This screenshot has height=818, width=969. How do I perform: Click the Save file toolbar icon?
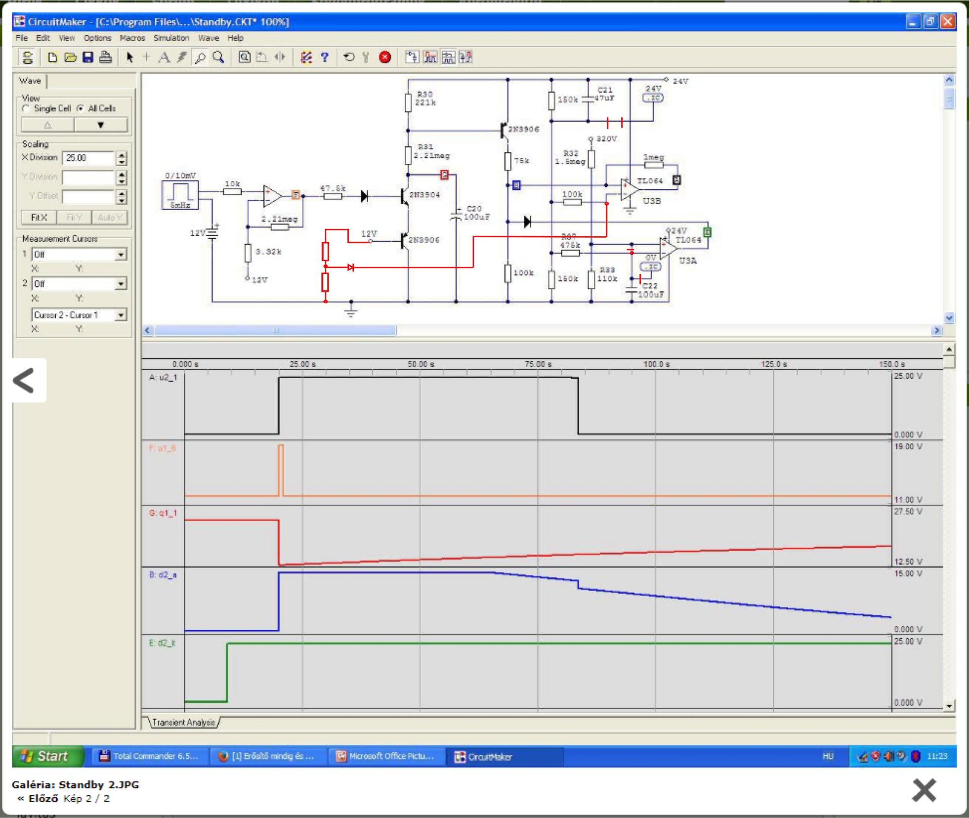(88, 57)
